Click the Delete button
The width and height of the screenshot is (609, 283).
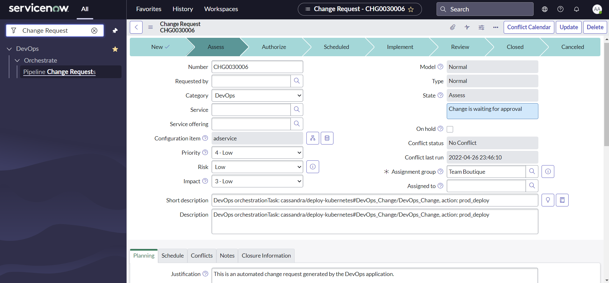click(595, 27)
